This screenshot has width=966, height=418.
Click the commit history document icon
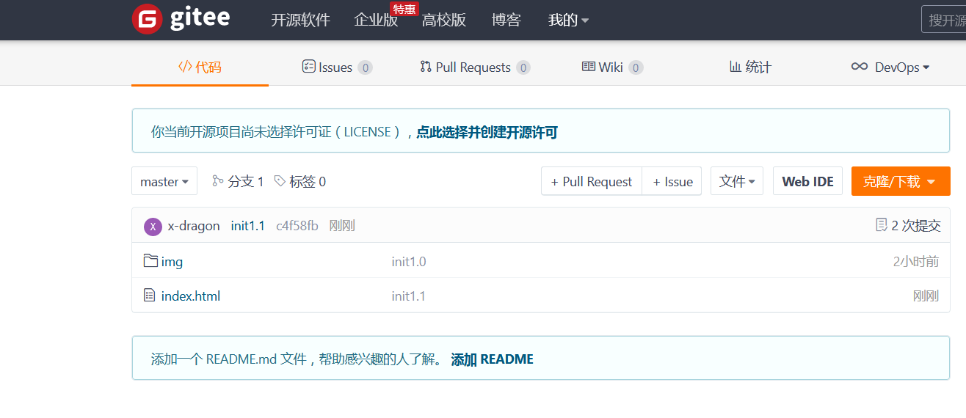[882, 225]
